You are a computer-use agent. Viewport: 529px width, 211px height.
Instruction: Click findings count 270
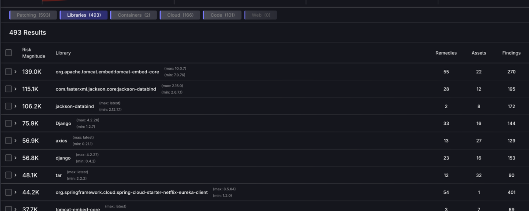pos(511,72)
